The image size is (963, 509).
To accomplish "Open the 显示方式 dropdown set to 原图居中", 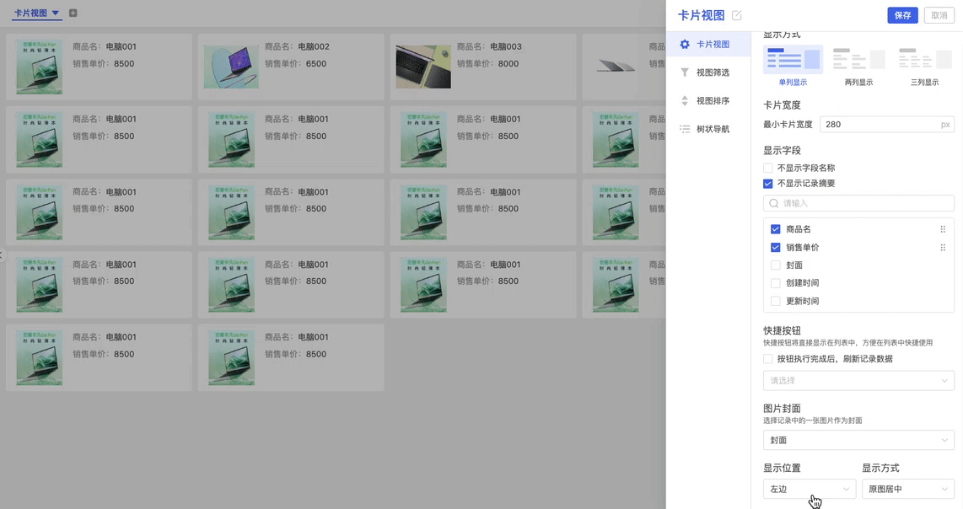I will coord(907,489).
